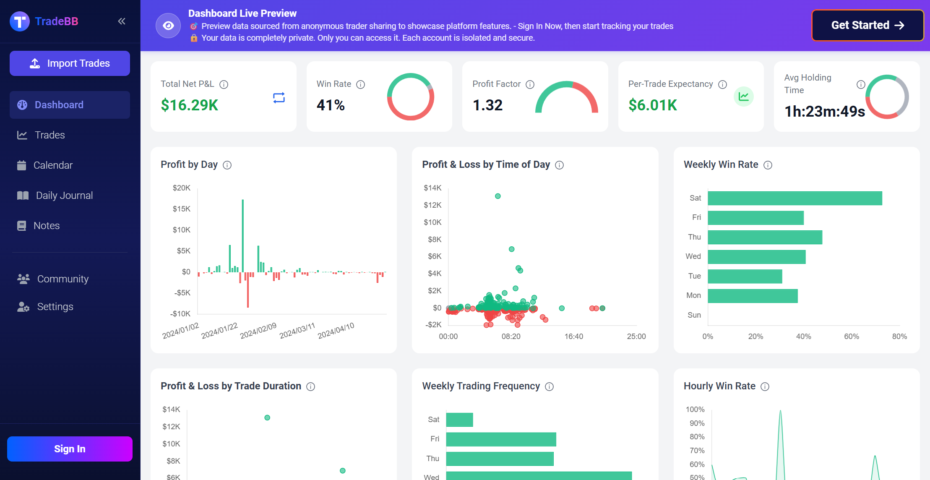Screen dimensions: 930x480
Task: Open the Daily Journal page
Action: [70, 196]
